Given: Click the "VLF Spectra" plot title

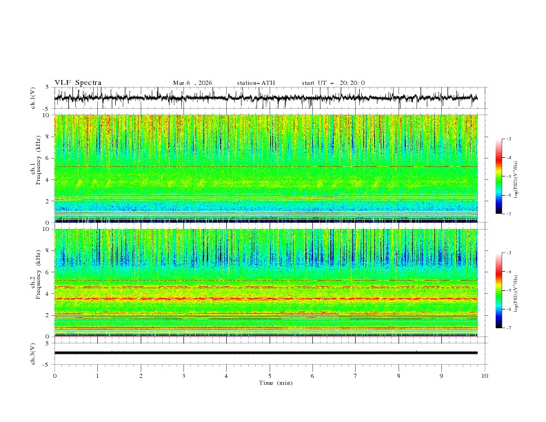Looking at the screenshot, I should [78, 83].
